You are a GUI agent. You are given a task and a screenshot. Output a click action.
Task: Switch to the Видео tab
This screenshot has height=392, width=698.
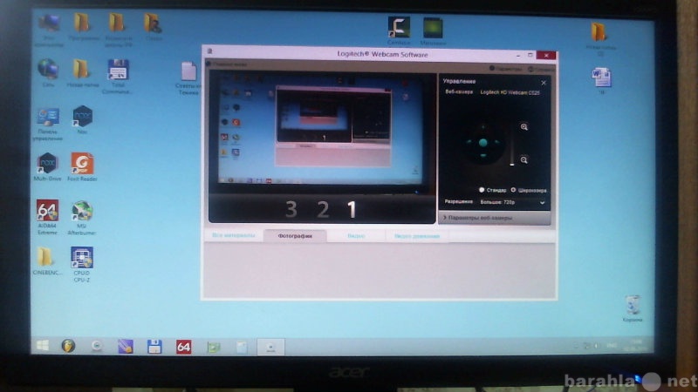[356, 236]
